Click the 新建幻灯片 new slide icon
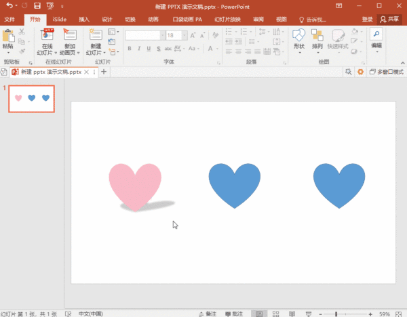 click(x=96, y=35)
